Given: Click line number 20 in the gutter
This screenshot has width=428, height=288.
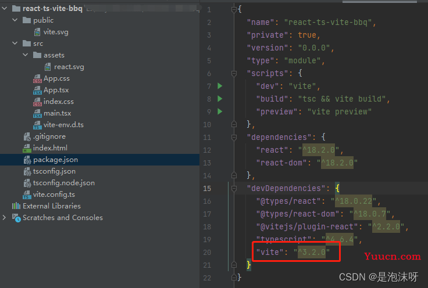Looking at the screenshot, I should [207, 253].
